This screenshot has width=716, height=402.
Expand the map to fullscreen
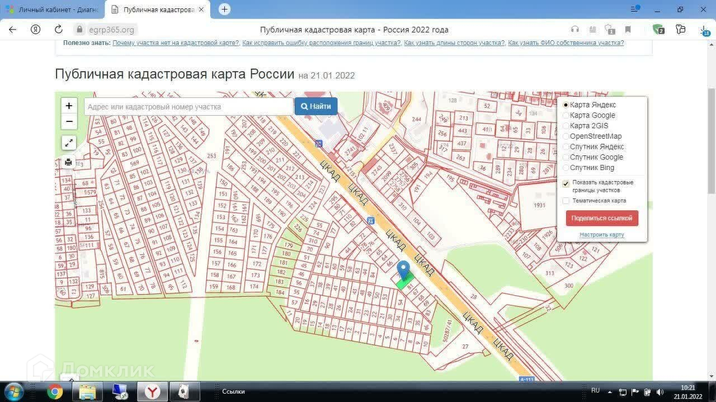coord(69,143)
